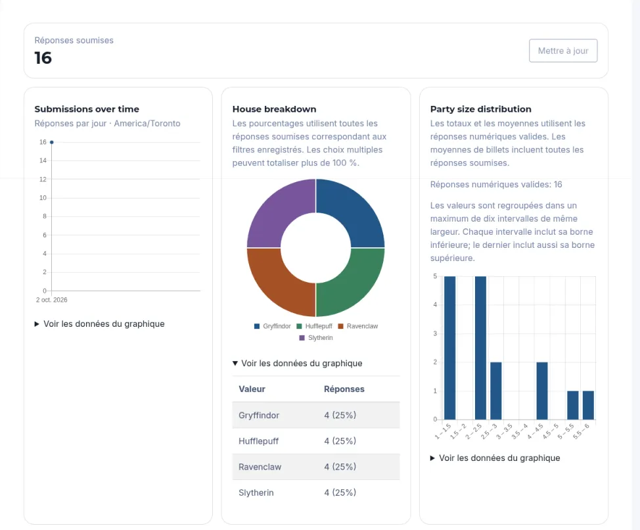
Task: Click the 4 (25%) value for Slytherin
Action: click(340, 493)
